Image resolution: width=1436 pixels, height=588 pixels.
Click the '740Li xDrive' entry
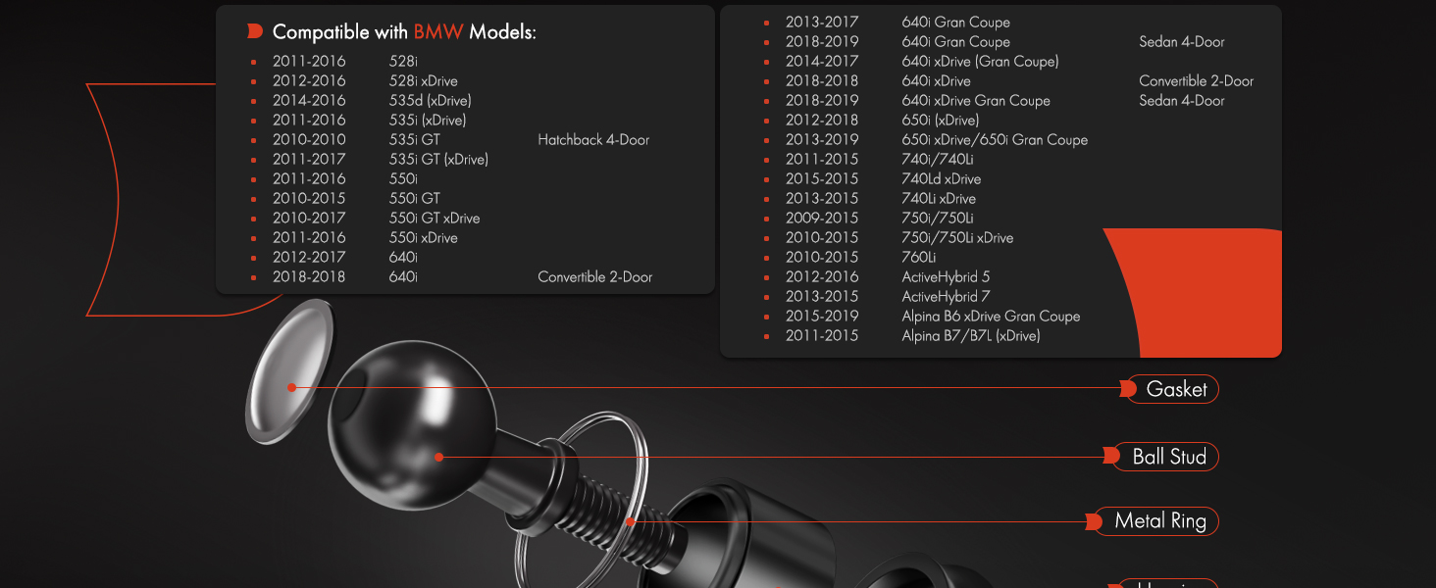tap(939, 199)
